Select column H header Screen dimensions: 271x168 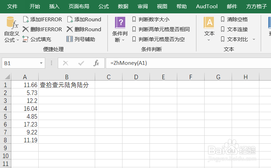click(x=246, y=77)
